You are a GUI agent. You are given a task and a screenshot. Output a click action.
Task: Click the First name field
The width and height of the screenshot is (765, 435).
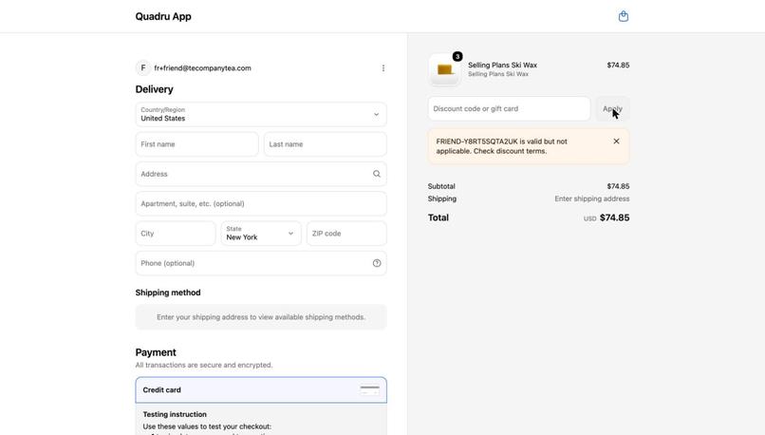pyautogui.click(x=196, y=144)
